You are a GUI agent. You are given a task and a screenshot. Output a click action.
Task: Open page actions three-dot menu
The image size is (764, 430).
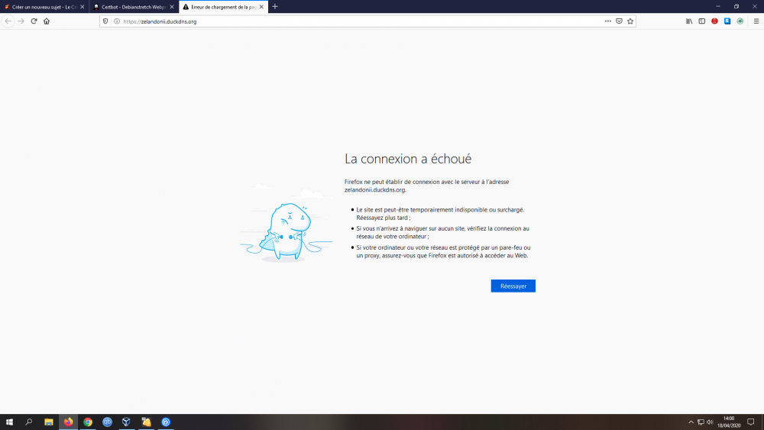[607, 21]
